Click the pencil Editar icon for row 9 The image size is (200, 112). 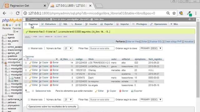30,74
